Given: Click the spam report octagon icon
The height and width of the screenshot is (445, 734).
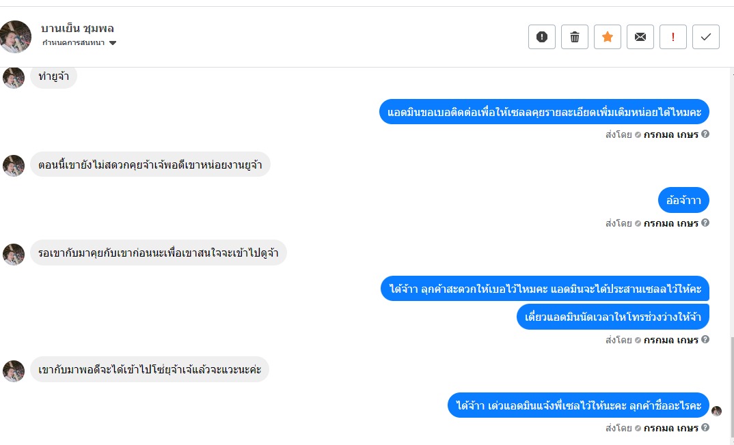Looking at the screenshot, I should pyautogui.click(x=542, y=37).
